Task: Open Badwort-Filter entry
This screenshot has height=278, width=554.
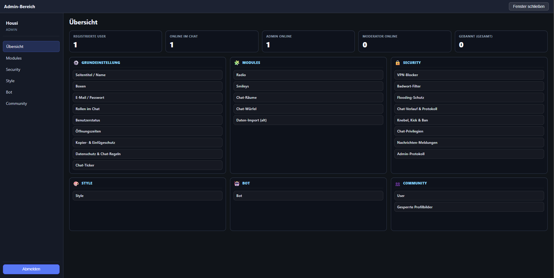Action: point(469,86)
